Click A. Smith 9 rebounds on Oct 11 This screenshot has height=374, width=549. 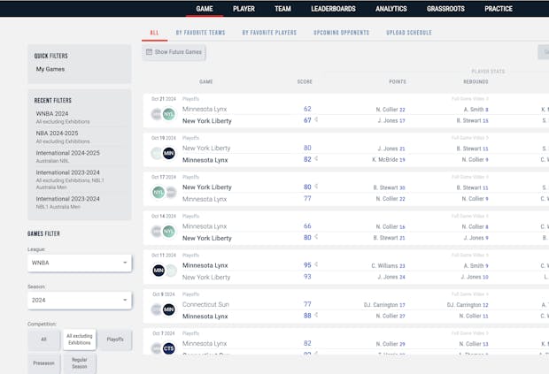click(x=476, y=266)
